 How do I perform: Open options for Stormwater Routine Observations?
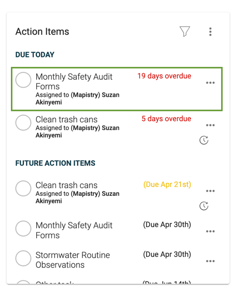210,261
